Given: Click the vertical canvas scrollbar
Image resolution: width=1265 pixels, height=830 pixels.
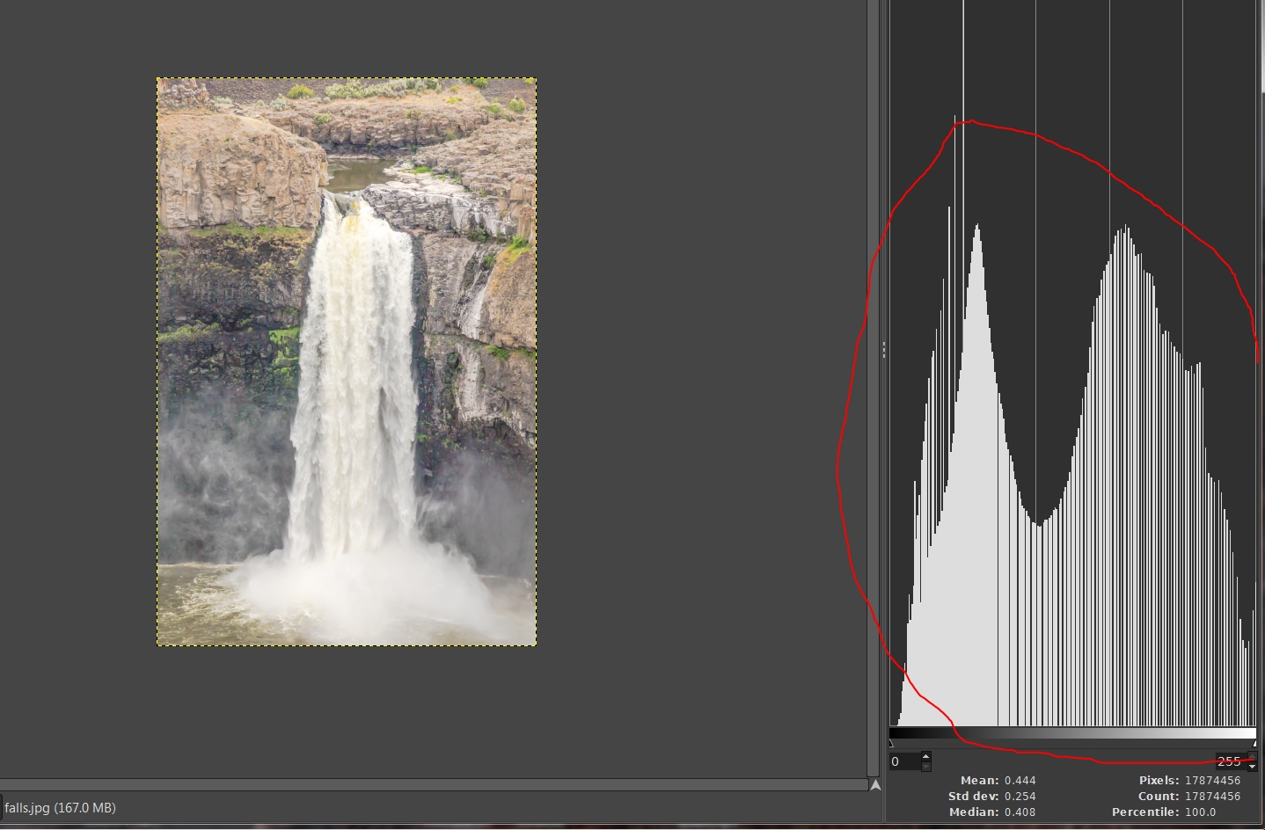Looking at the screenshot, I should click(873, 387).
